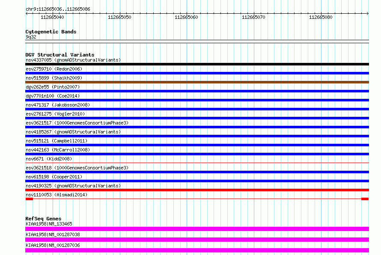Image resolution: width=381 pixels, height=255 pixels.
Task: Click the brown nsv515899 Shaikh2009 bar
Action: tap(197, 82)
